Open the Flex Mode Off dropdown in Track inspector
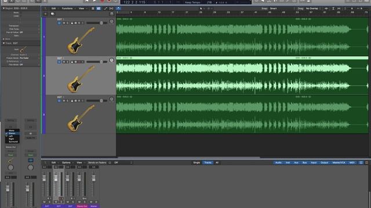 click(30, 65)
